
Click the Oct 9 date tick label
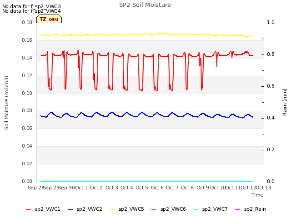[203, 188]
